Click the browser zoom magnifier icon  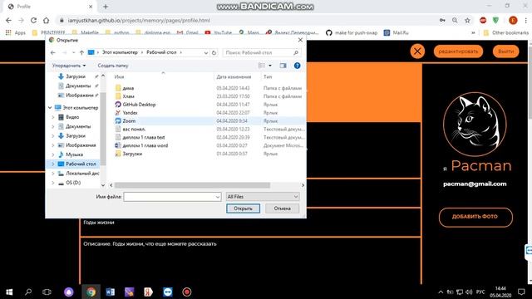(455, 20)
